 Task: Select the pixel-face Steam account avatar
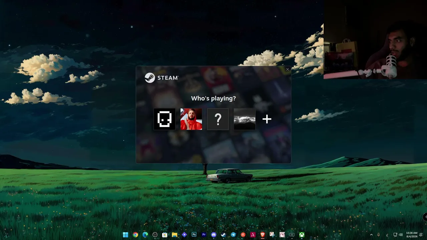tap(164, 119)
